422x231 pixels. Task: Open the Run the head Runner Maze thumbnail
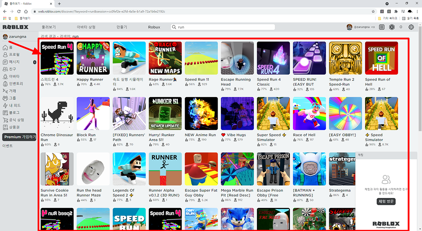pos(93,169)
